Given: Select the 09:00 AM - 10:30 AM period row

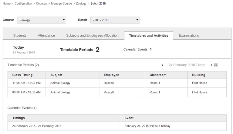Looking at the screenshot, I should click(x=26, y=92).
